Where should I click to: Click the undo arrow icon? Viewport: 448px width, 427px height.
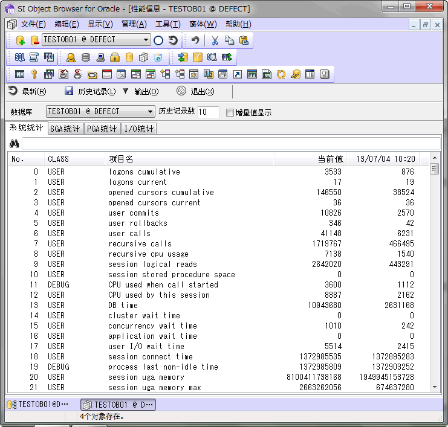pyautogui.click(x=195, y=40)
